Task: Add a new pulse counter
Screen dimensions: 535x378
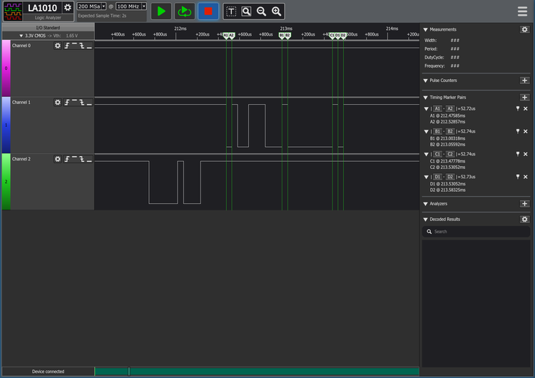Action: 524,81
